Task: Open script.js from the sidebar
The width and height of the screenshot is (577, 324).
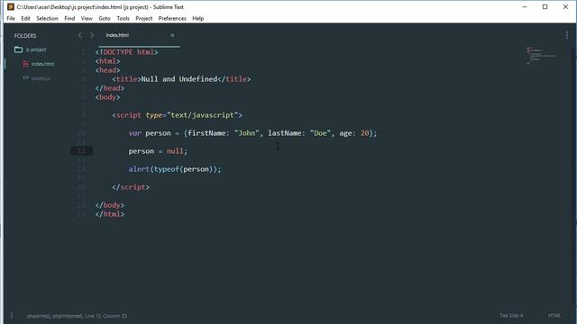Action: 41,78
